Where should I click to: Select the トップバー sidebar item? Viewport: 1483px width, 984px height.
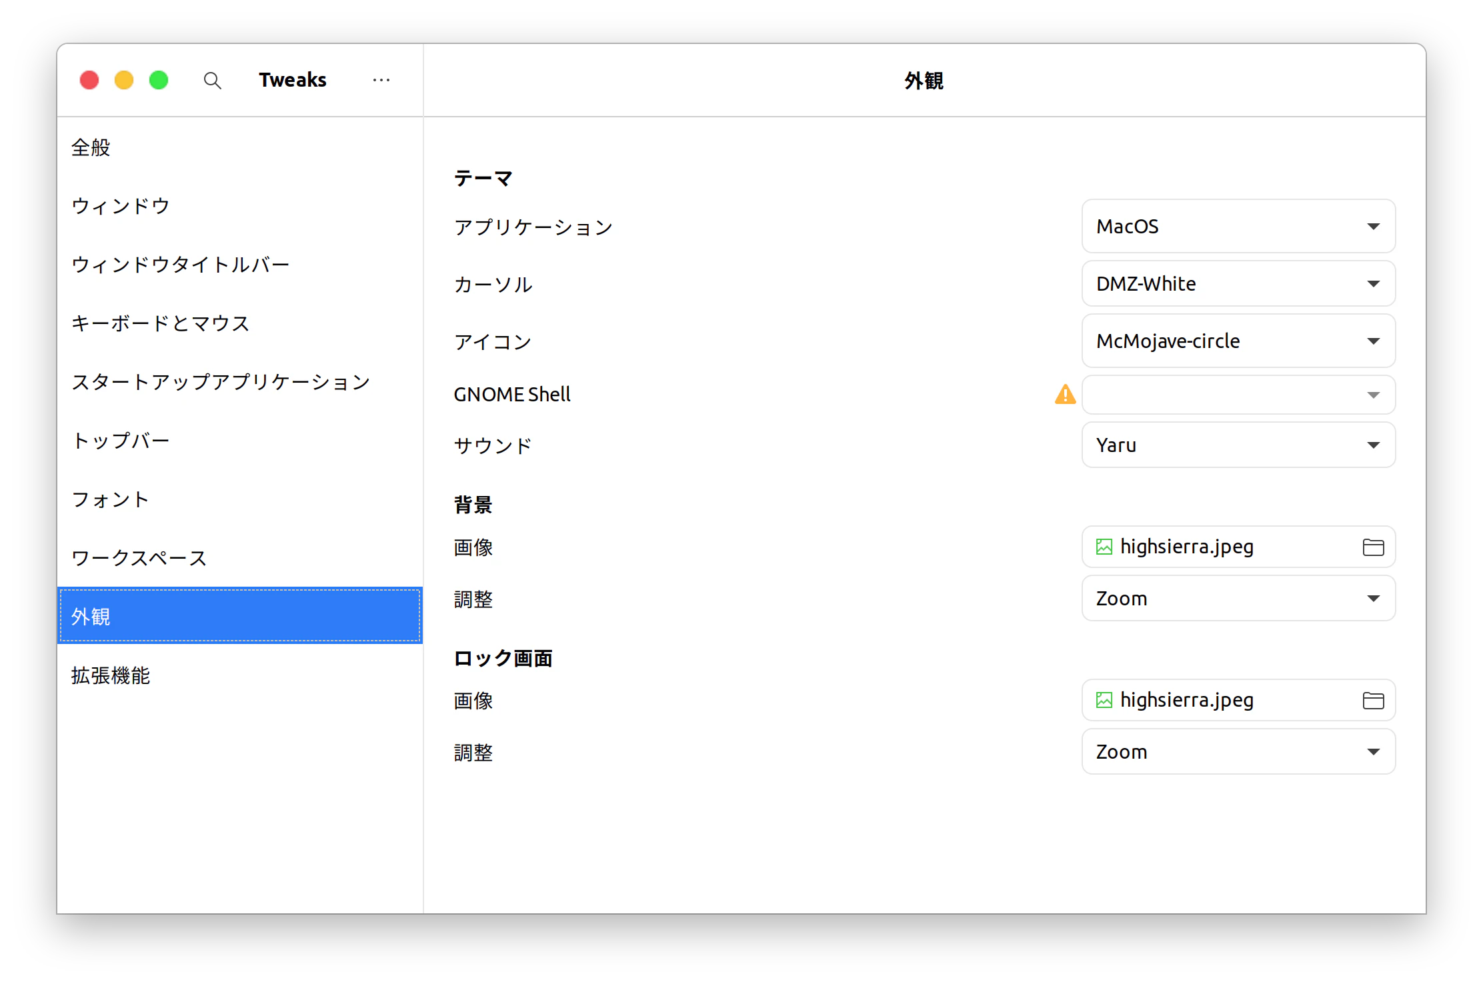(240, 441)
